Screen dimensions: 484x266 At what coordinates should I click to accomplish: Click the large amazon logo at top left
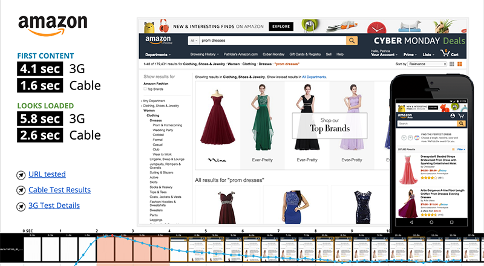(53, 25)
